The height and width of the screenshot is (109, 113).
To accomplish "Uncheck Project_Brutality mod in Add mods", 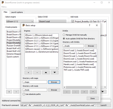I will pyautogui.click(x=73, y=21).
